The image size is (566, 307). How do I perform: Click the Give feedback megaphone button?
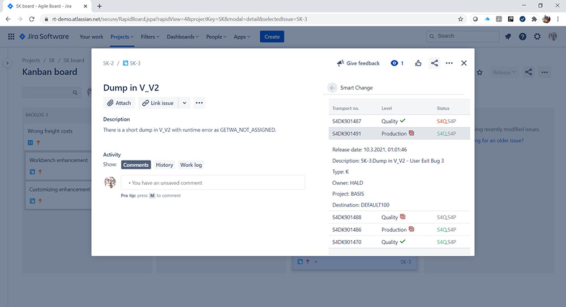click(358, 63)
